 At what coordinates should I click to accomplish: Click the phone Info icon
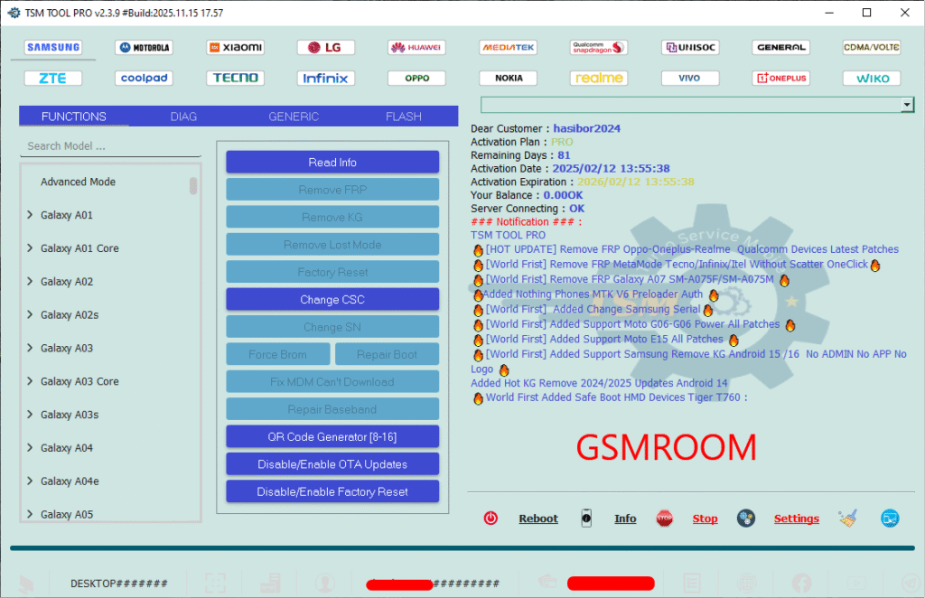[x=585, y=519]
